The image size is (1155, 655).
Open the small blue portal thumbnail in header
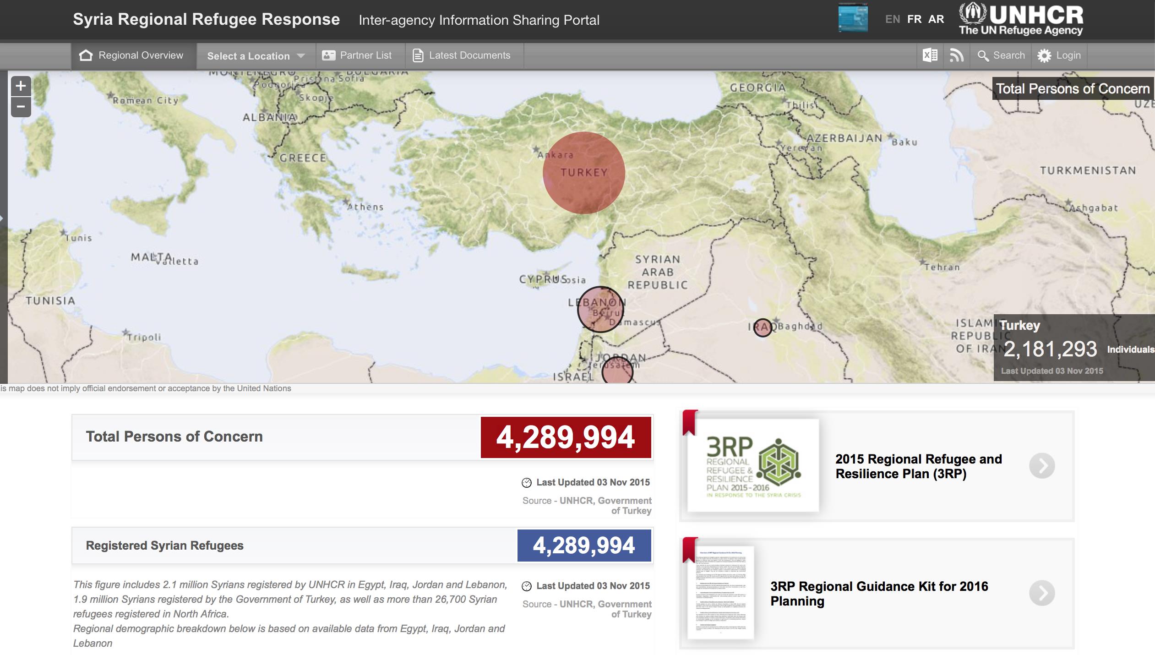pos(853,18)
